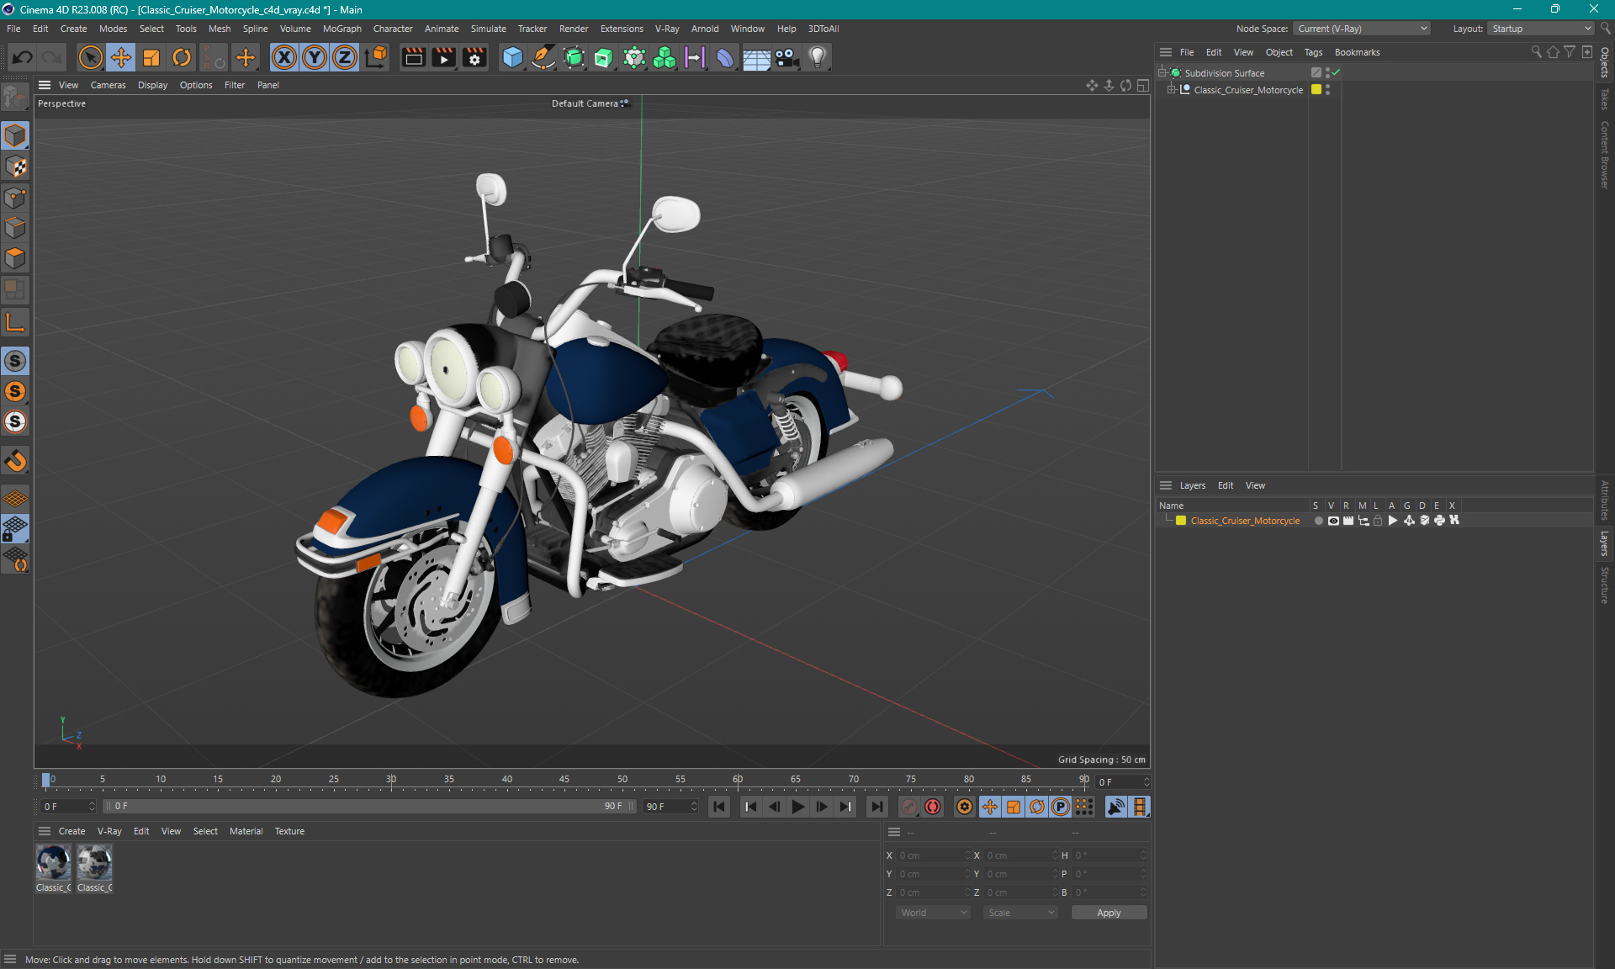
Task: Click Make Editable icon in left toolbar
Action: [x=15, y=98]
